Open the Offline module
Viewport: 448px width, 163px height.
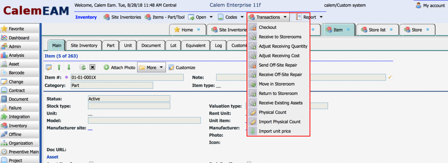[20, 134]
